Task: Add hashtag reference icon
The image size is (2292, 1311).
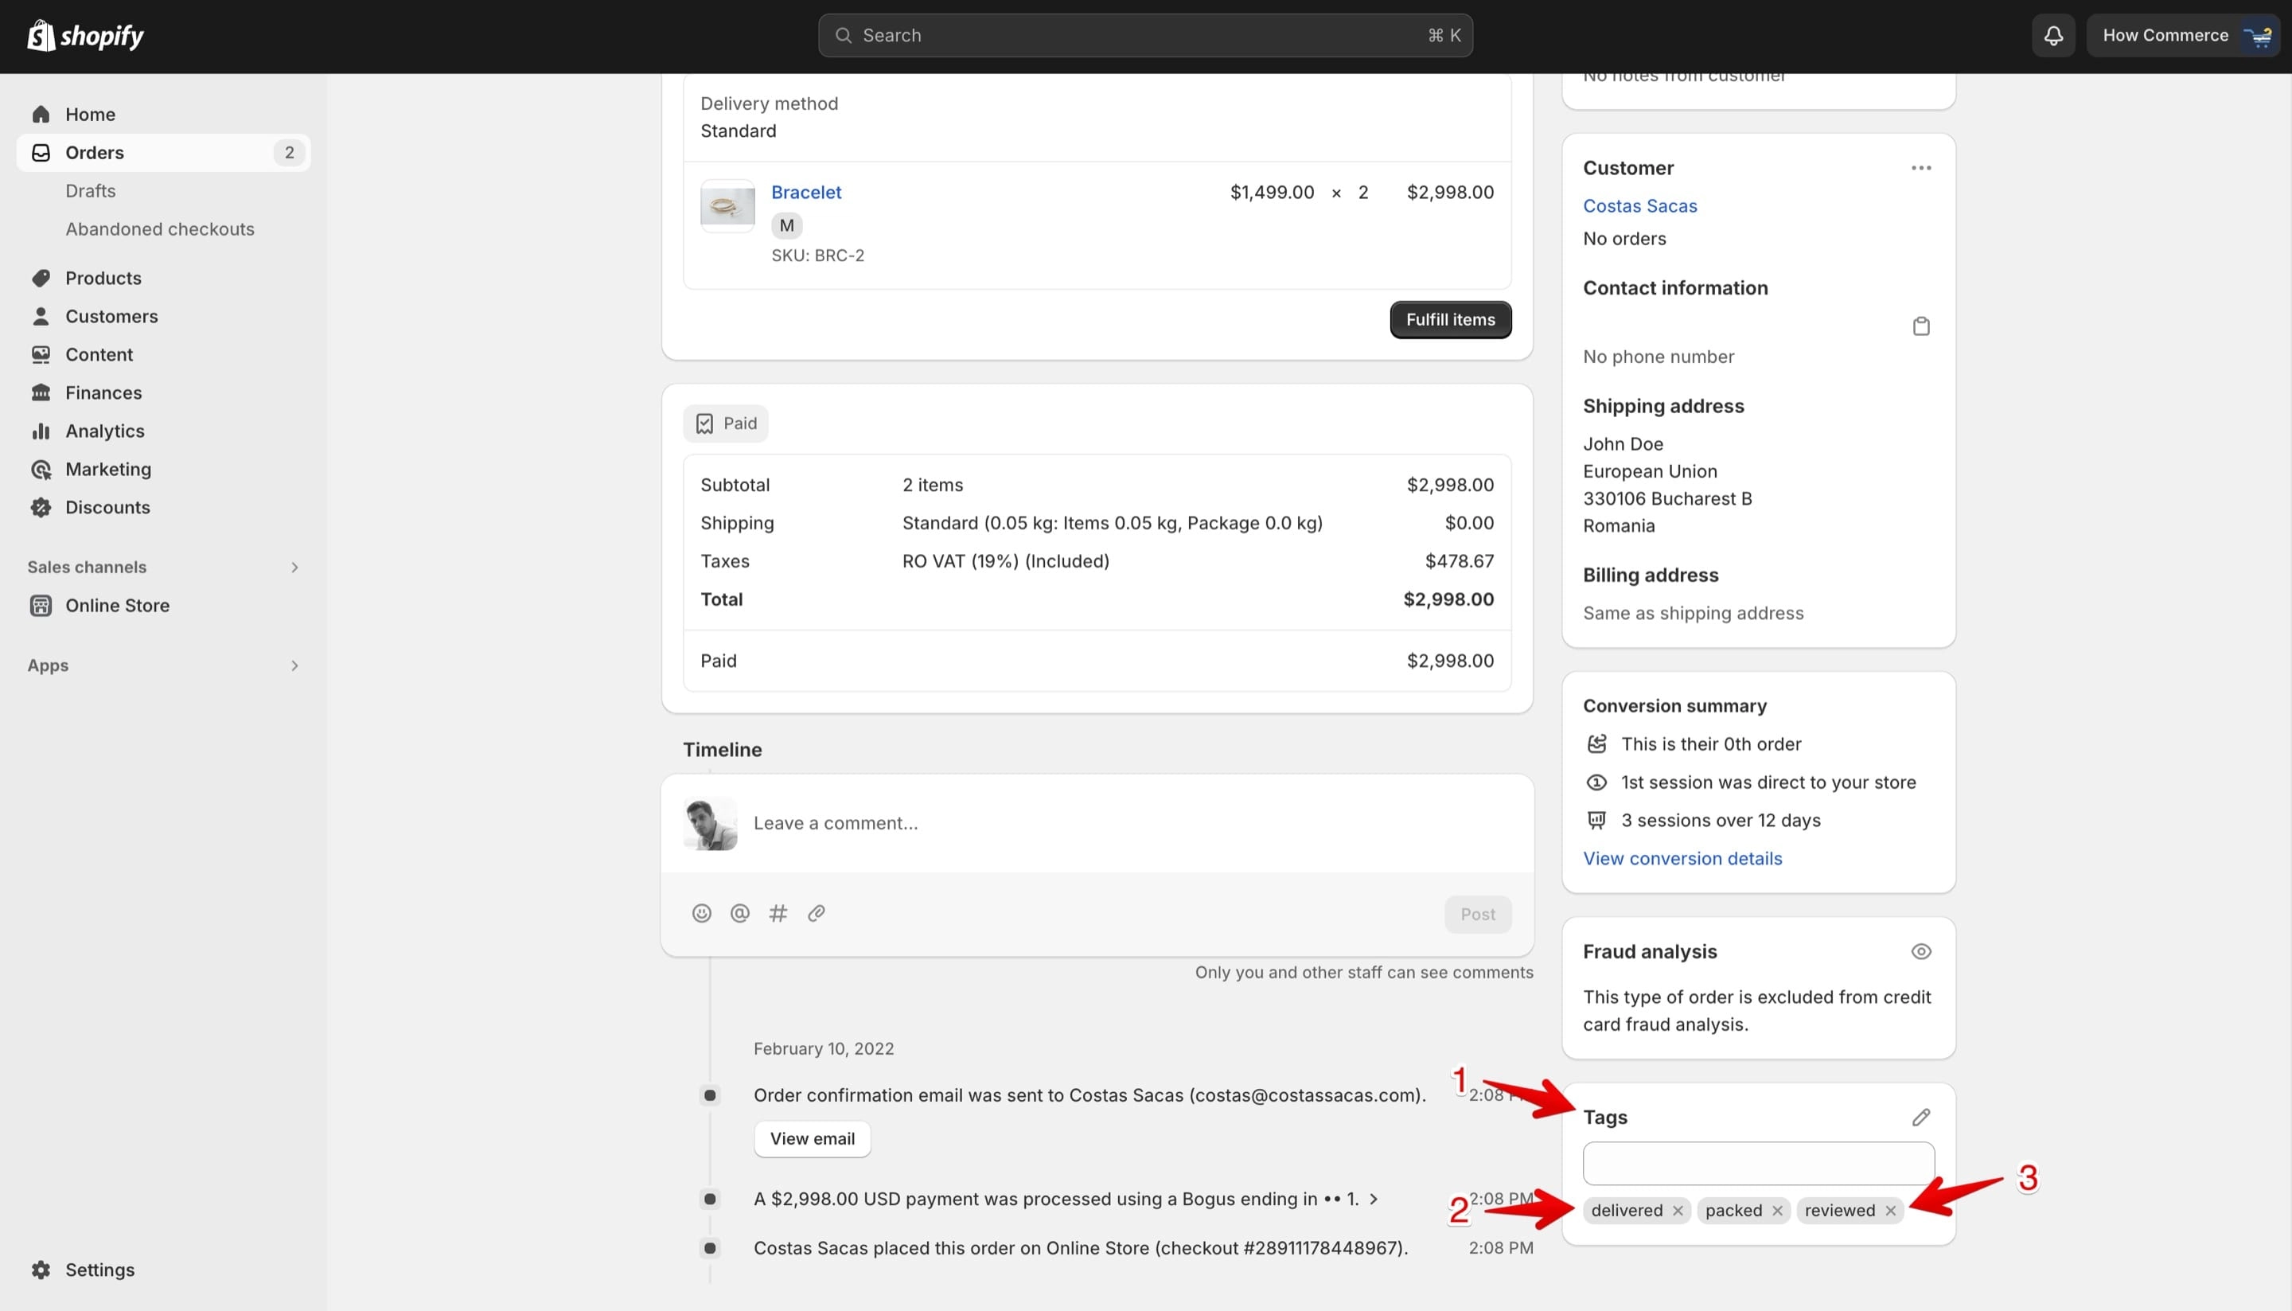Action: pos(778,913)
